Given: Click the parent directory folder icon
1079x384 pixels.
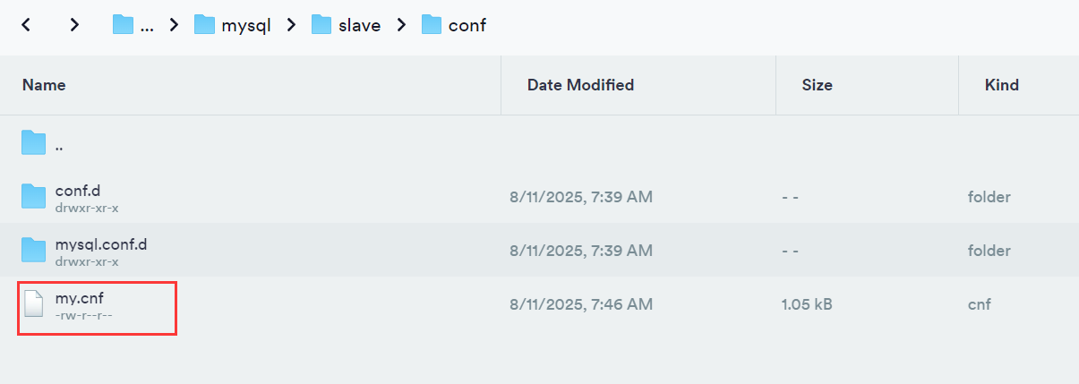Looking at the screenshot, I should pyautogui.click(x=33, y=142).
